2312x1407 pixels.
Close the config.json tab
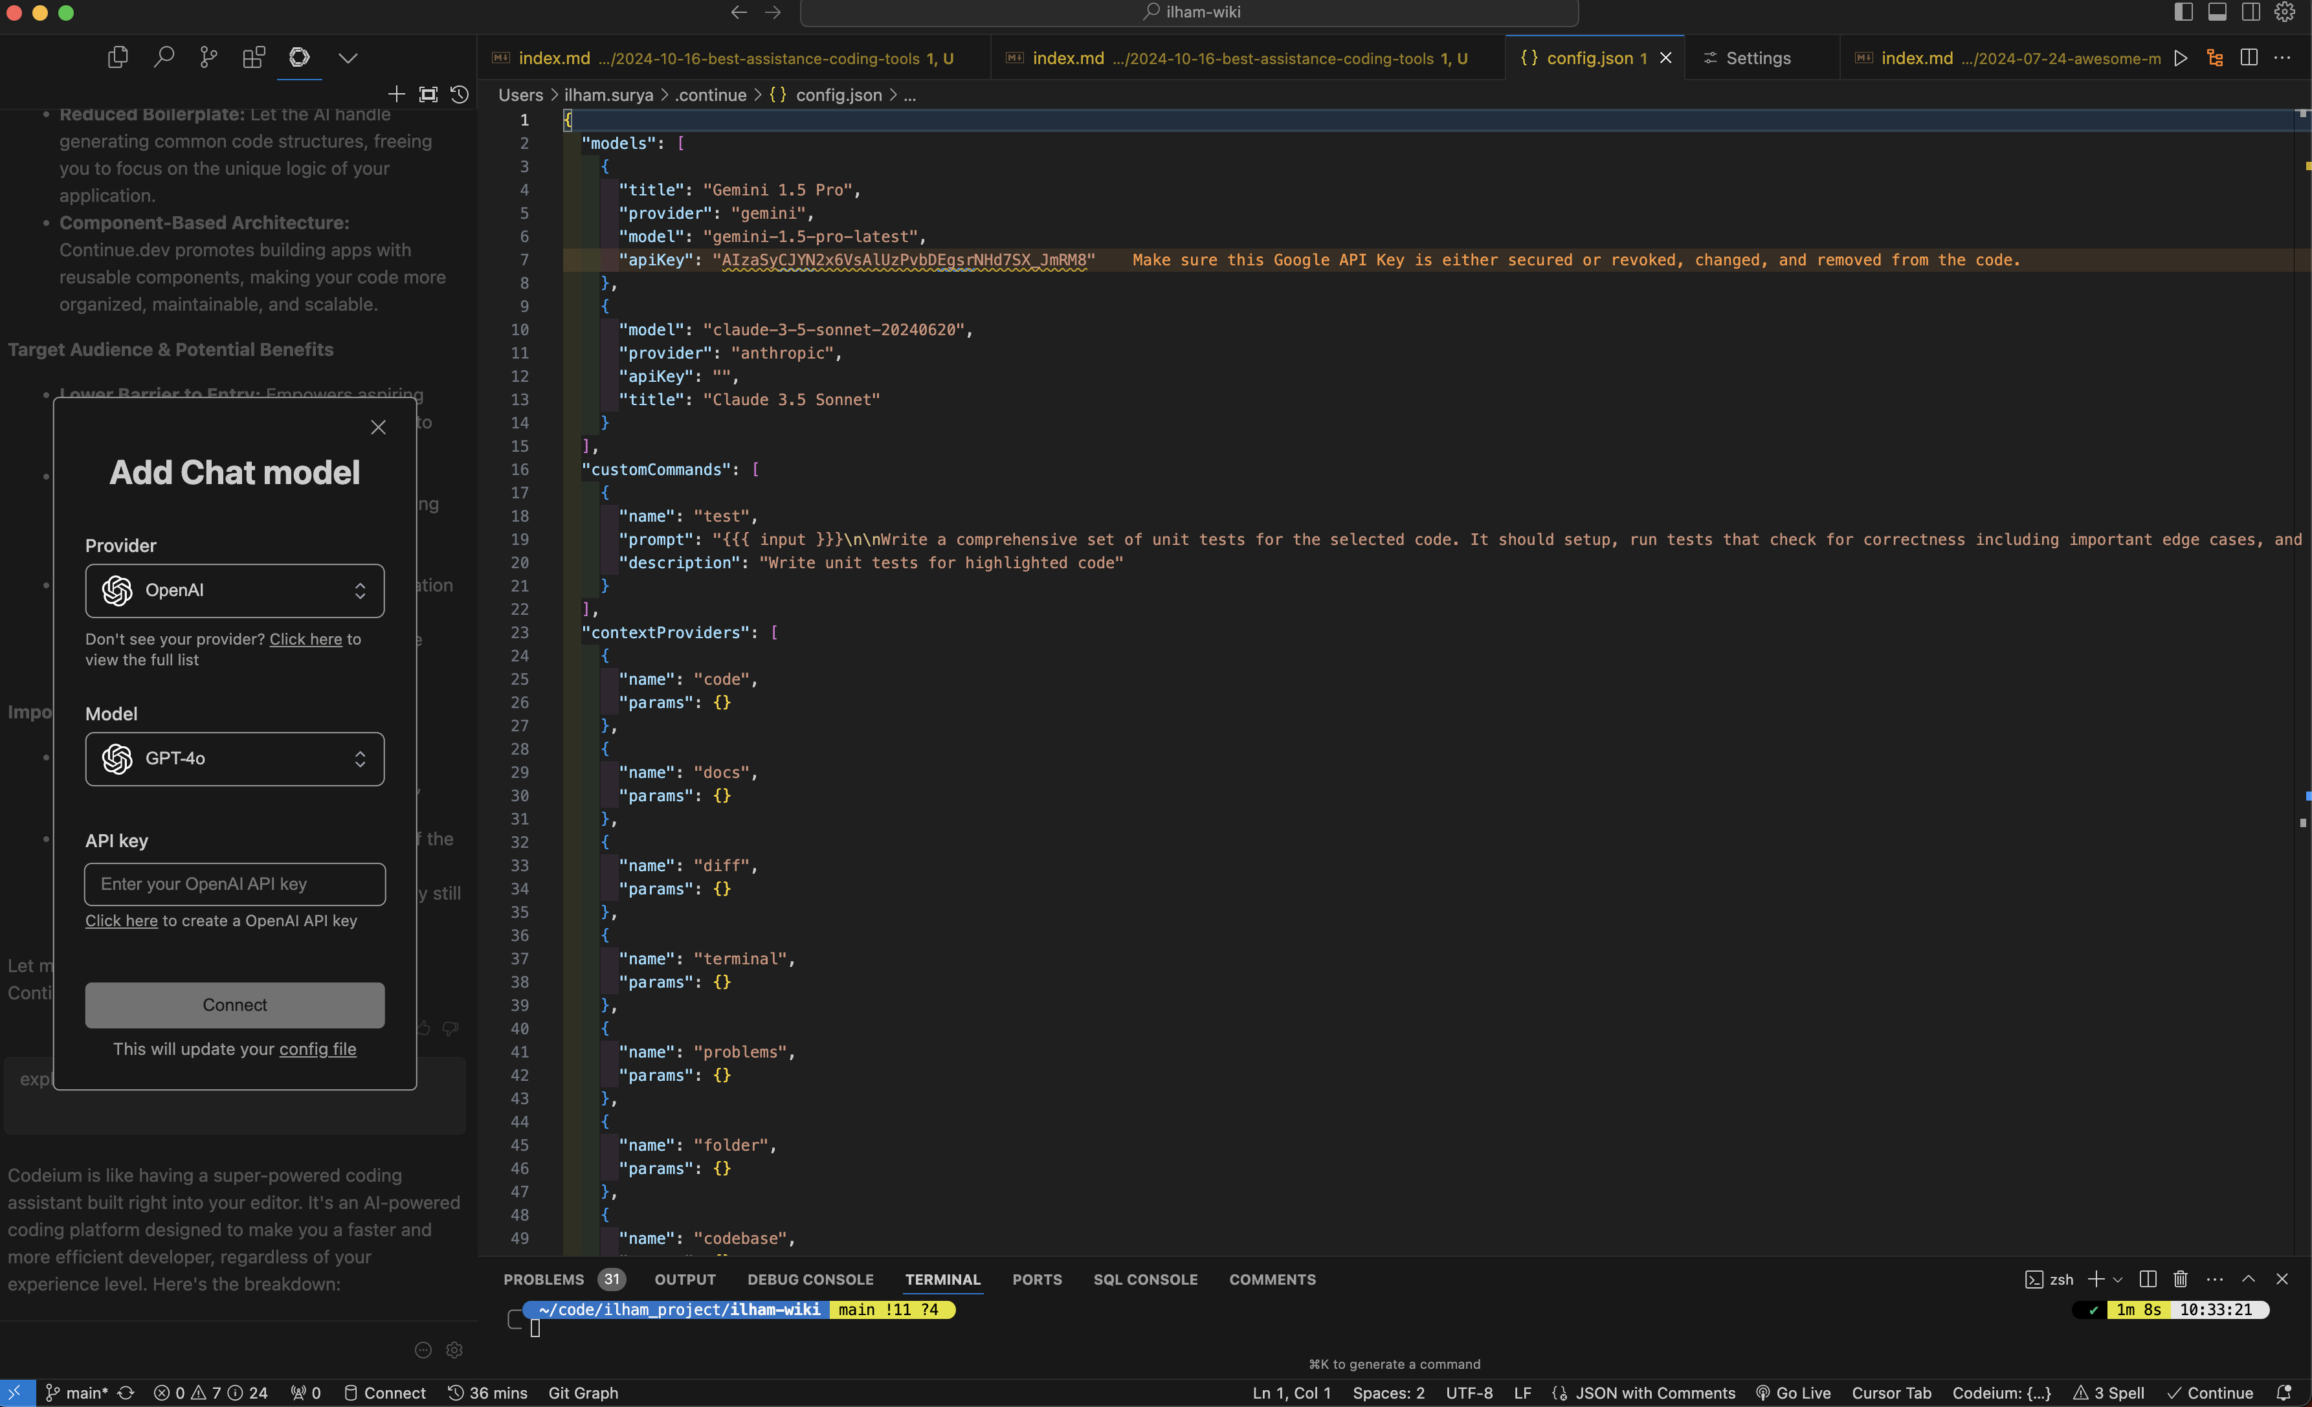point(1665,58)
